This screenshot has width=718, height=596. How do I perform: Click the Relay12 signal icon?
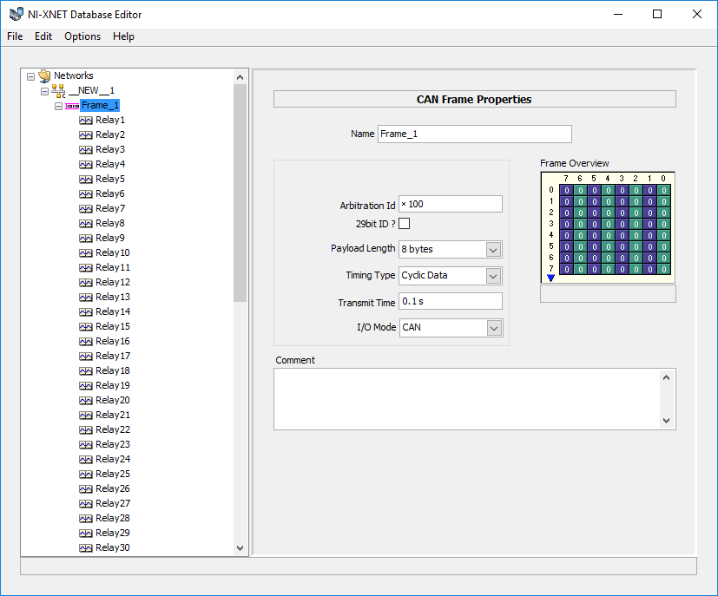click(x=86, y=282)
